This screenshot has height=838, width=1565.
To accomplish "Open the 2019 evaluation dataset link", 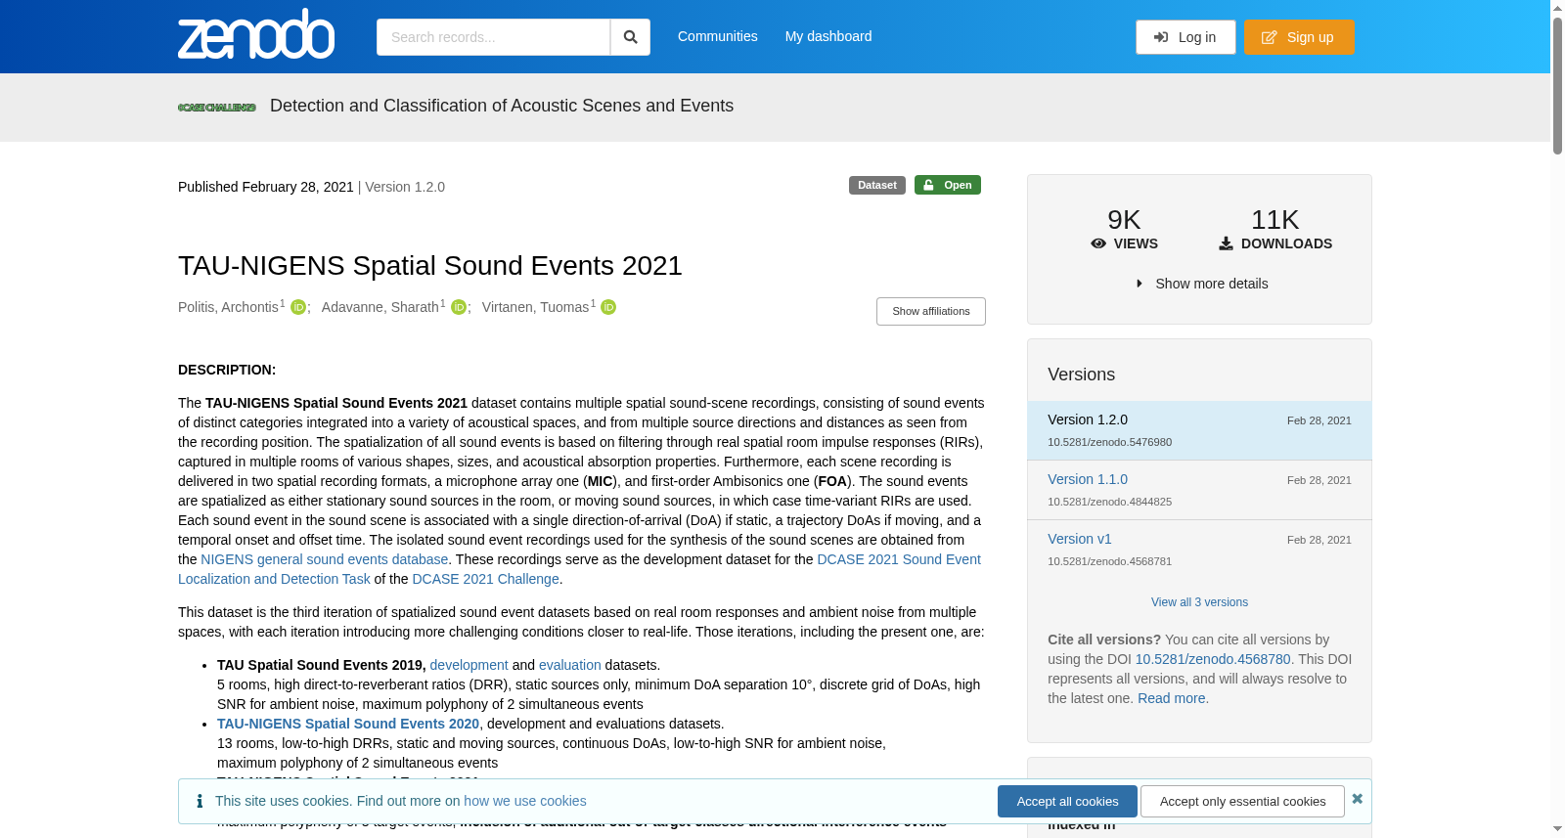I will [570, 665].
